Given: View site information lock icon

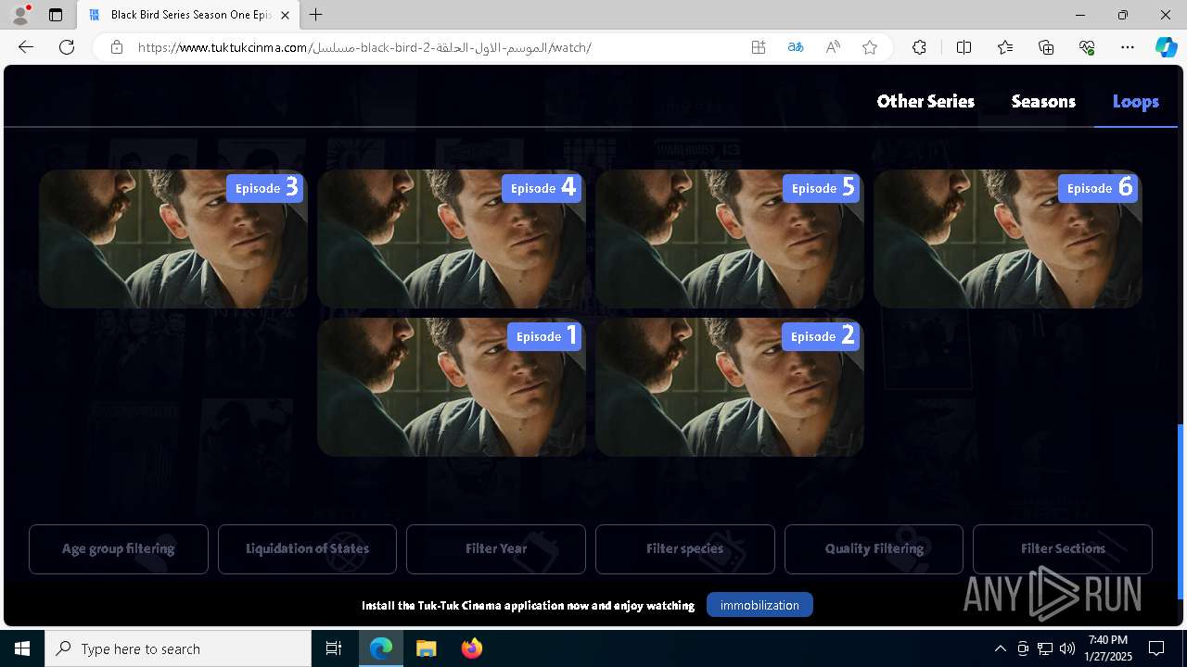Looking at the screenshot, I should tap(117, 47).
